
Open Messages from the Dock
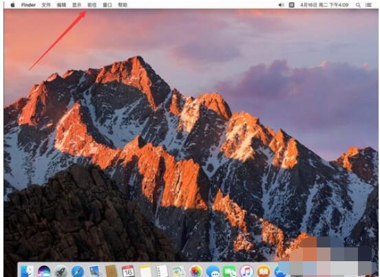[213, 272]
